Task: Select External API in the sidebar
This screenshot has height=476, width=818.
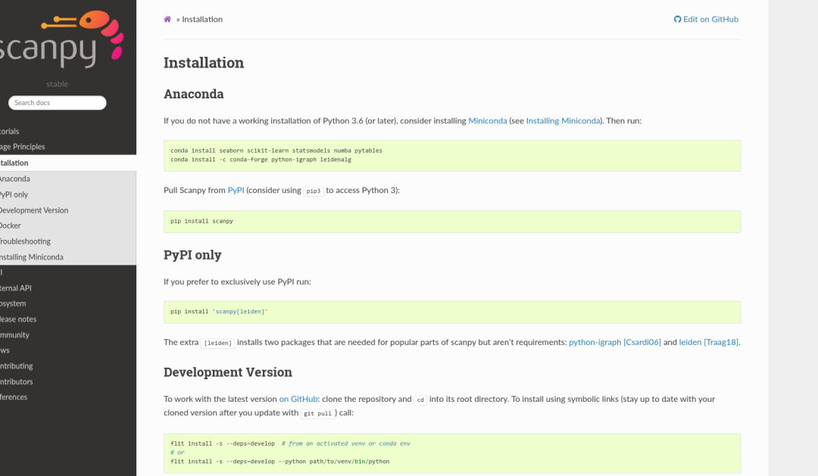Action: click(x=68, y=288)
